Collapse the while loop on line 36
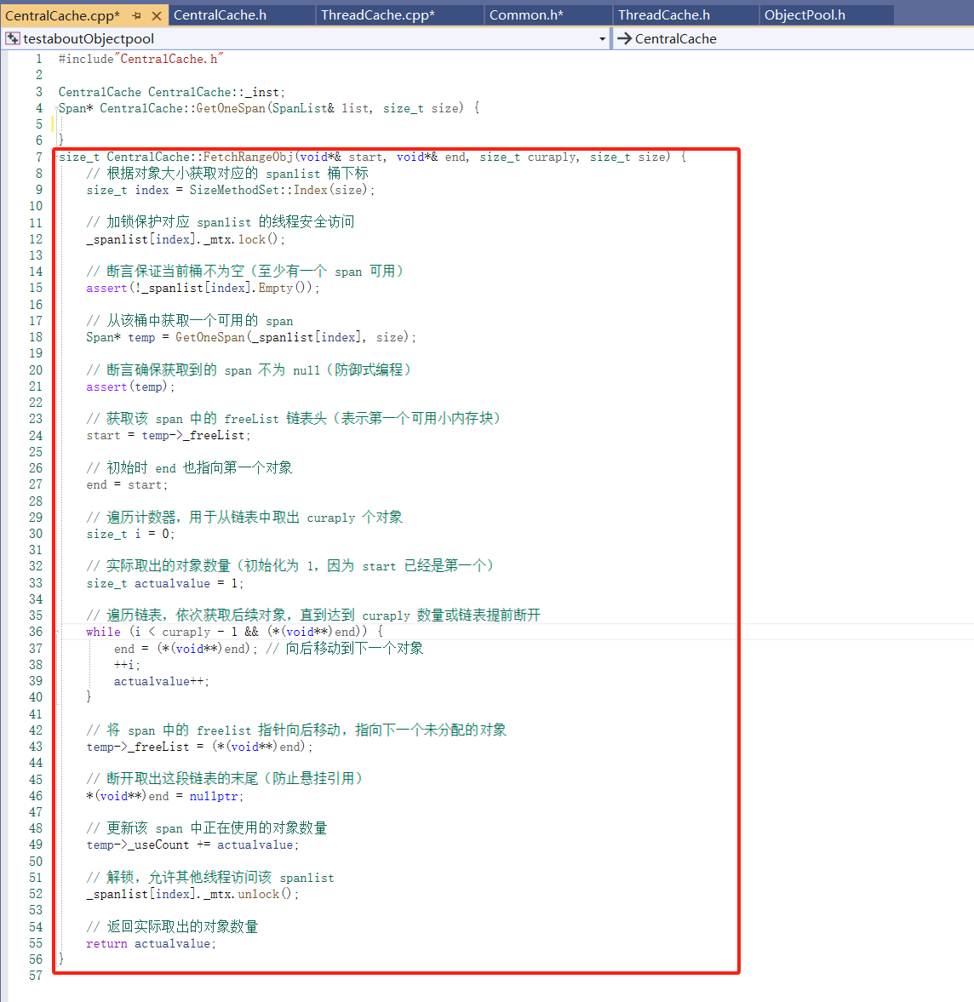Screen dimensions: 974x1002 (x=56, y=632)
